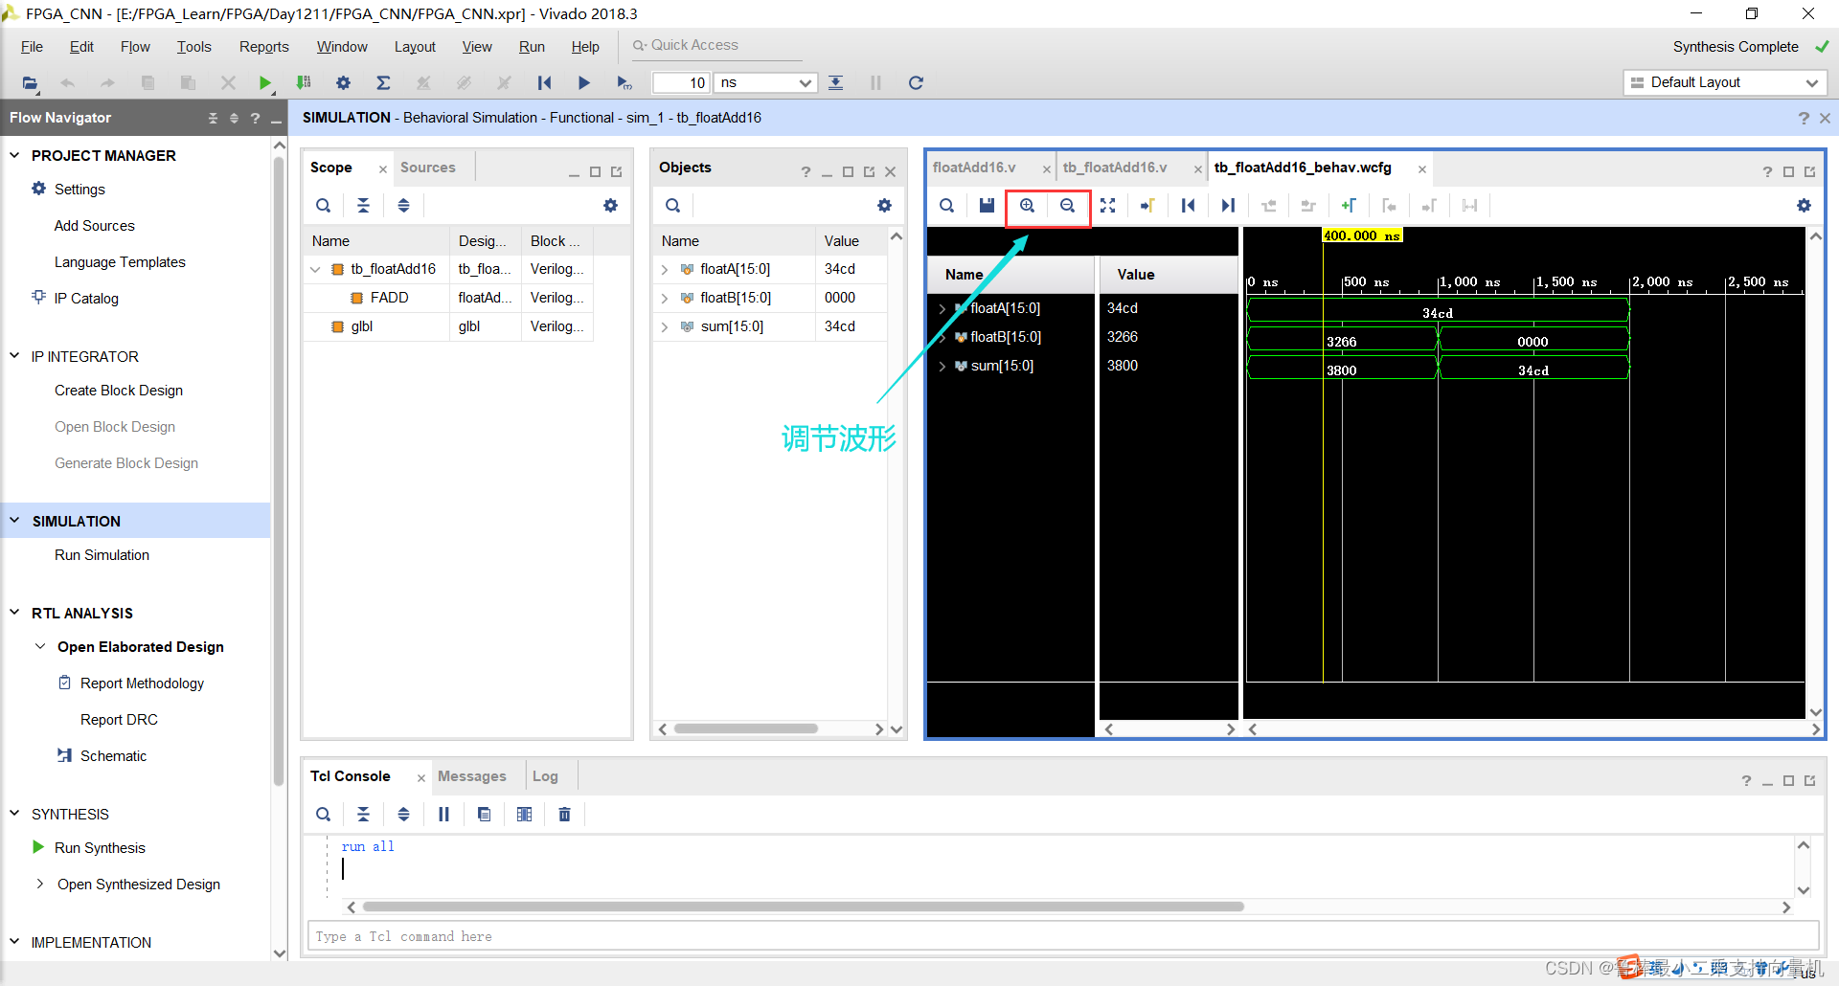Open waveform search tool

946,206
